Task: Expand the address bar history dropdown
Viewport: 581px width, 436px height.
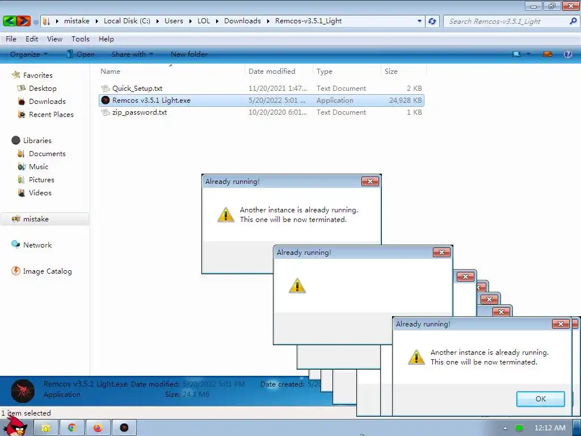Action: (x=419, y=21)
